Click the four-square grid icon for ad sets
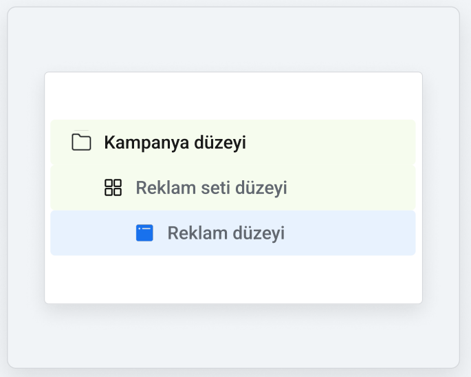The height and width of the screenshot is (377, 471). (113, 188)
